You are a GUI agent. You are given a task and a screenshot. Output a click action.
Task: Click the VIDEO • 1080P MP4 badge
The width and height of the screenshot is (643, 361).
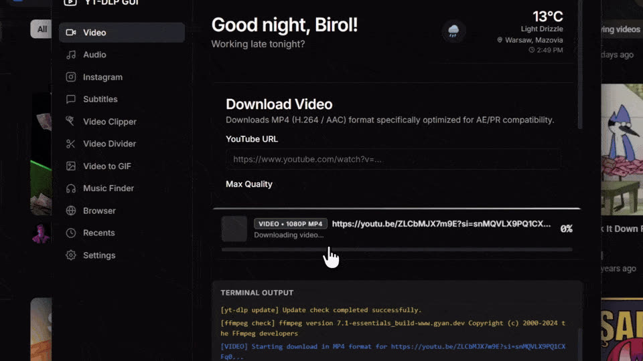click(x=290, y=224)
